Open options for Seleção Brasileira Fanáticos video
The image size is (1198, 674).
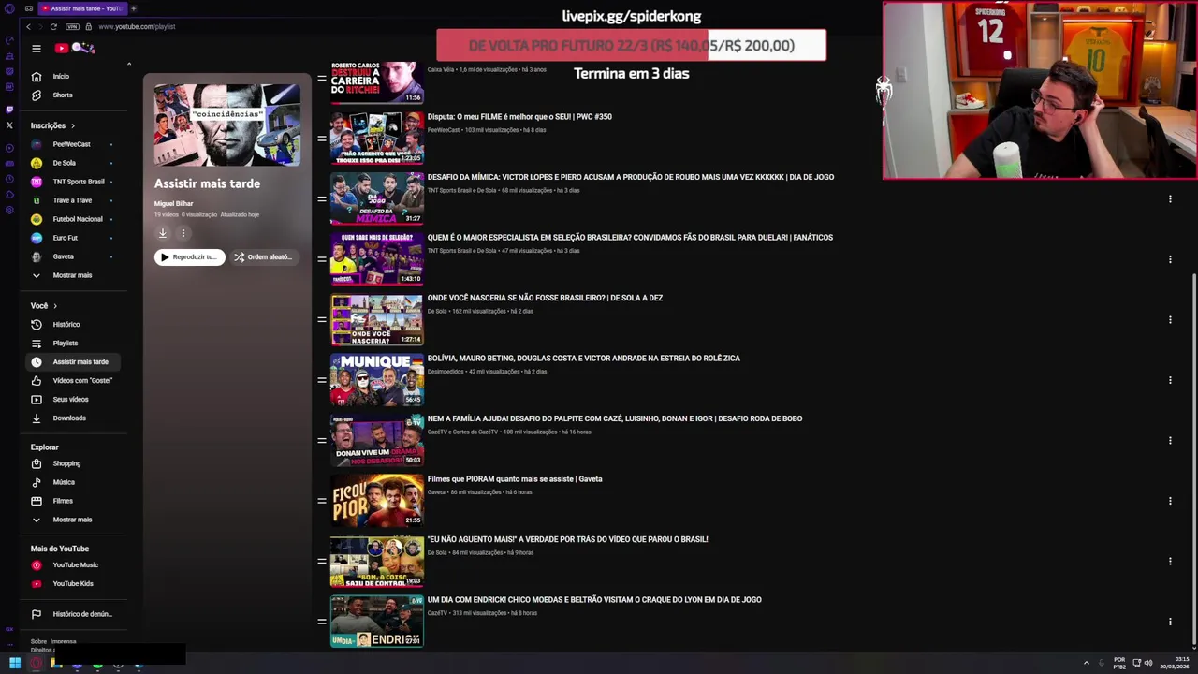[1170, 259]
